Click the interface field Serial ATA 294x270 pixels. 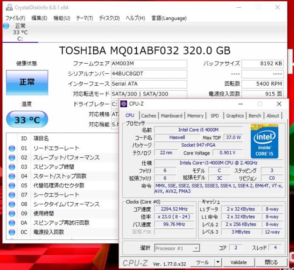tap(149, 84)
